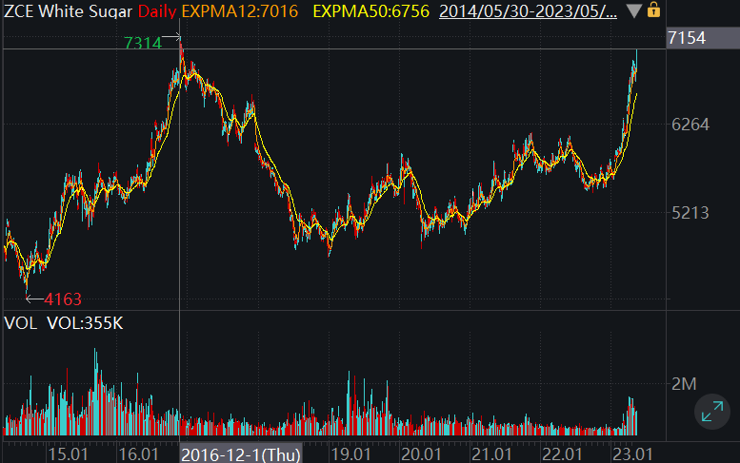Click the 19.01 date axis label
Image resolution: width=740 pixels, height=463 pixels.
point(350,454)
